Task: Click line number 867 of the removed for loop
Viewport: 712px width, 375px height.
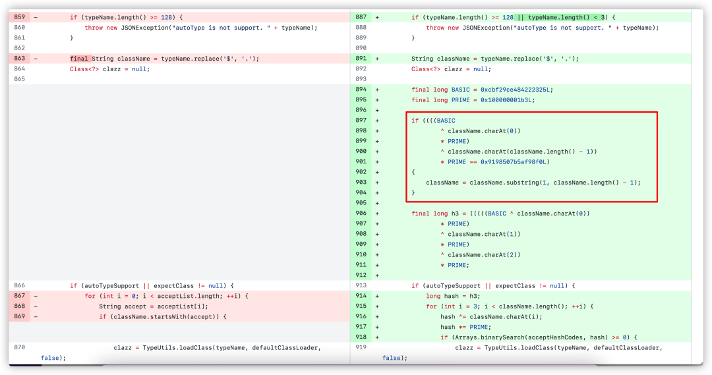Action: click(x=20, y=296)
